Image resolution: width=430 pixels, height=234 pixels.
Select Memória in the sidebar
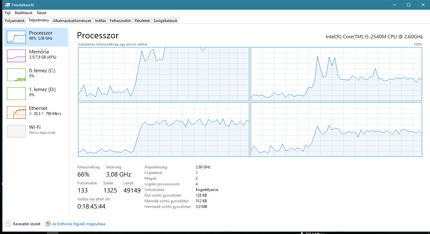(36, 56)
